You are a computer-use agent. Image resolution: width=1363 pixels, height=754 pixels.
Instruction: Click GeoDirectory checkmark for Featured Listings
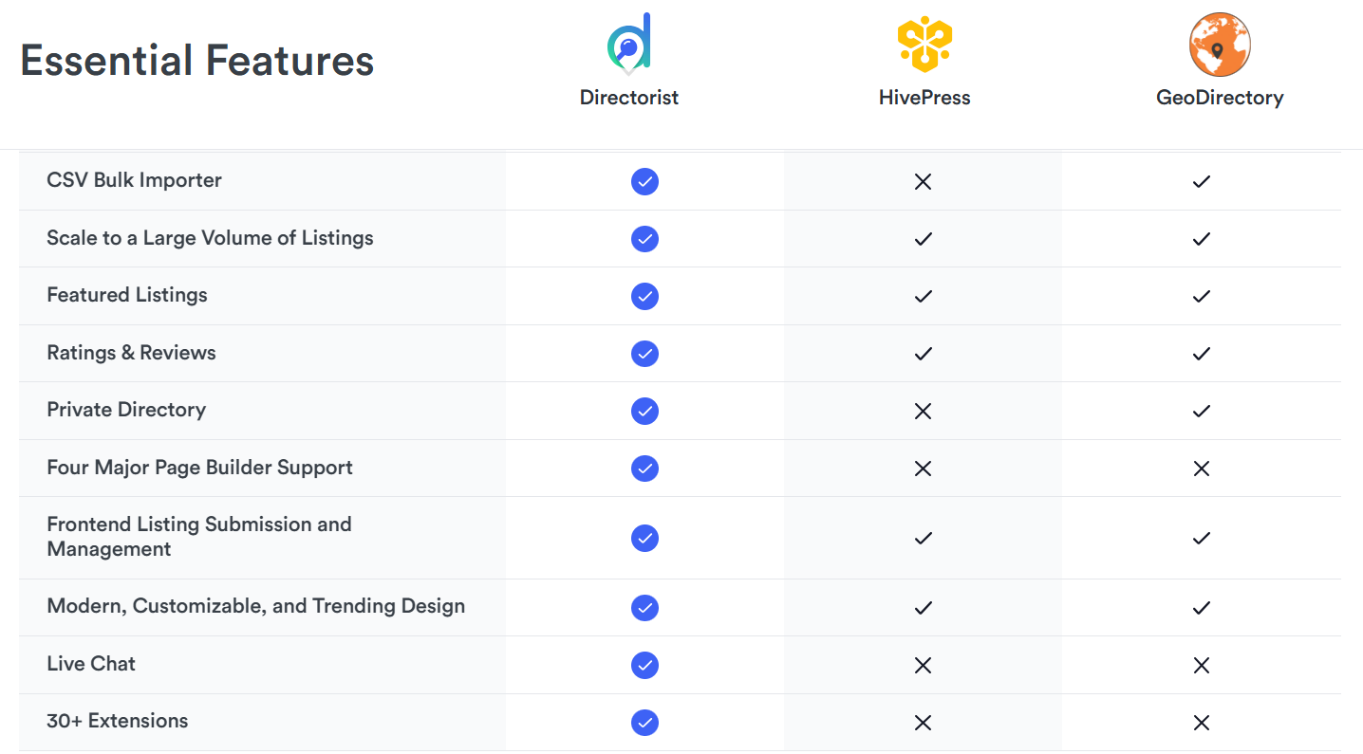click(1201, 296)
